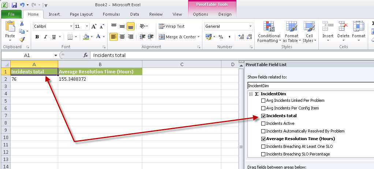Switch to the Page Layout tab

81,14
